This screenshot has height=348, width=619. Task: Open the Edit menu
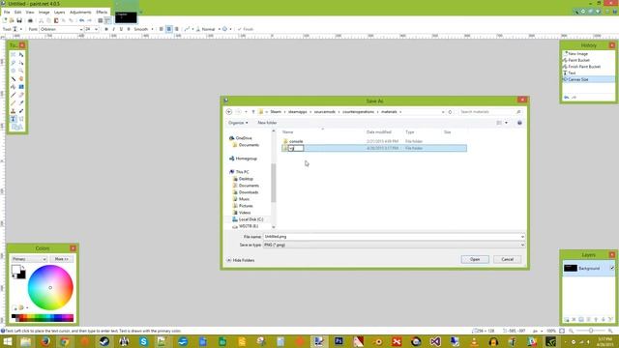tap(17, 13)
